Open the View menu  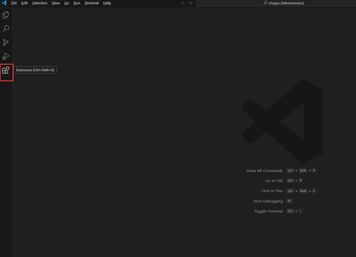point(56,3)
